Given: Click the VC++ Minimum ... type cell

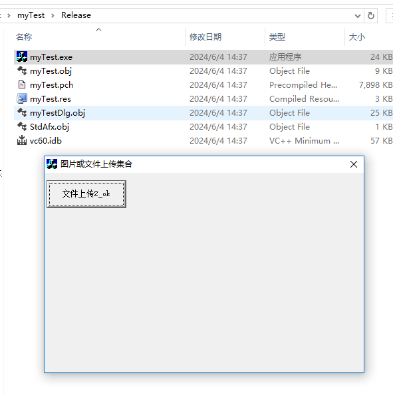Looking at the screenshot, I should click(x=304, y=140).
